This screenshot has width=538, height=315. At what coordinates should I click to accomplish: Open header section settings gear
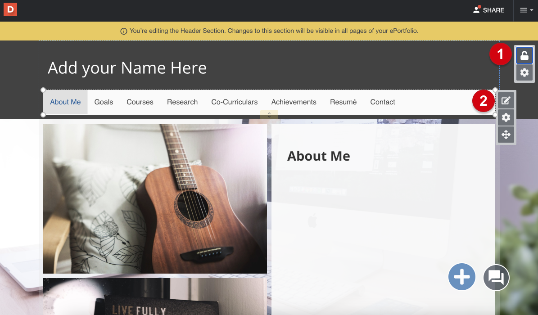[524, 72]
